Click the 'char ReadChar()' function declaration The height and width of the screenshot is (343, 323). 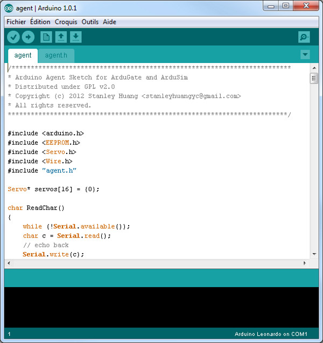[x=36, y=208]
